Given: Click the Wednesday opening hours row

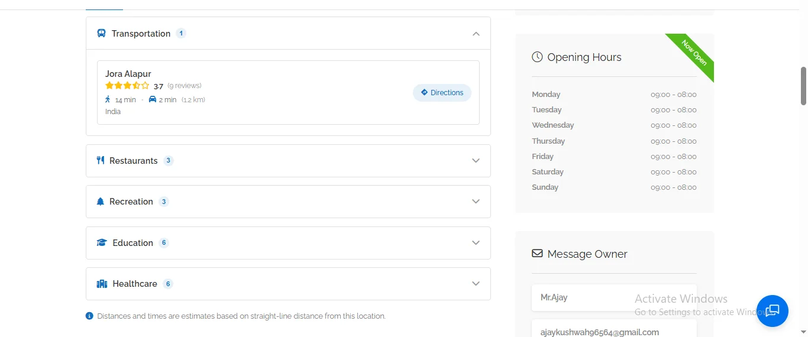Looking at the screenshot, I should click(x=614, y=125).
